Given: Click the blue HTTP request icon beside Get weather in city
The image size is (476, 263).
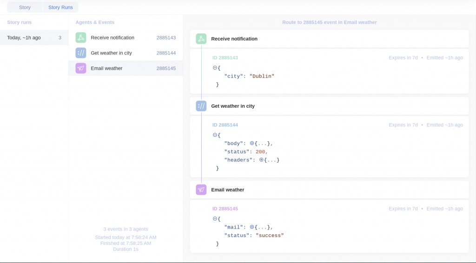Looking at the screenshot, I should coord(81,53).
